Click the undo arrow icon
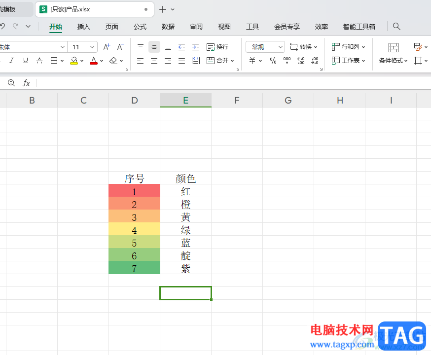 click(x=2, y=26)
